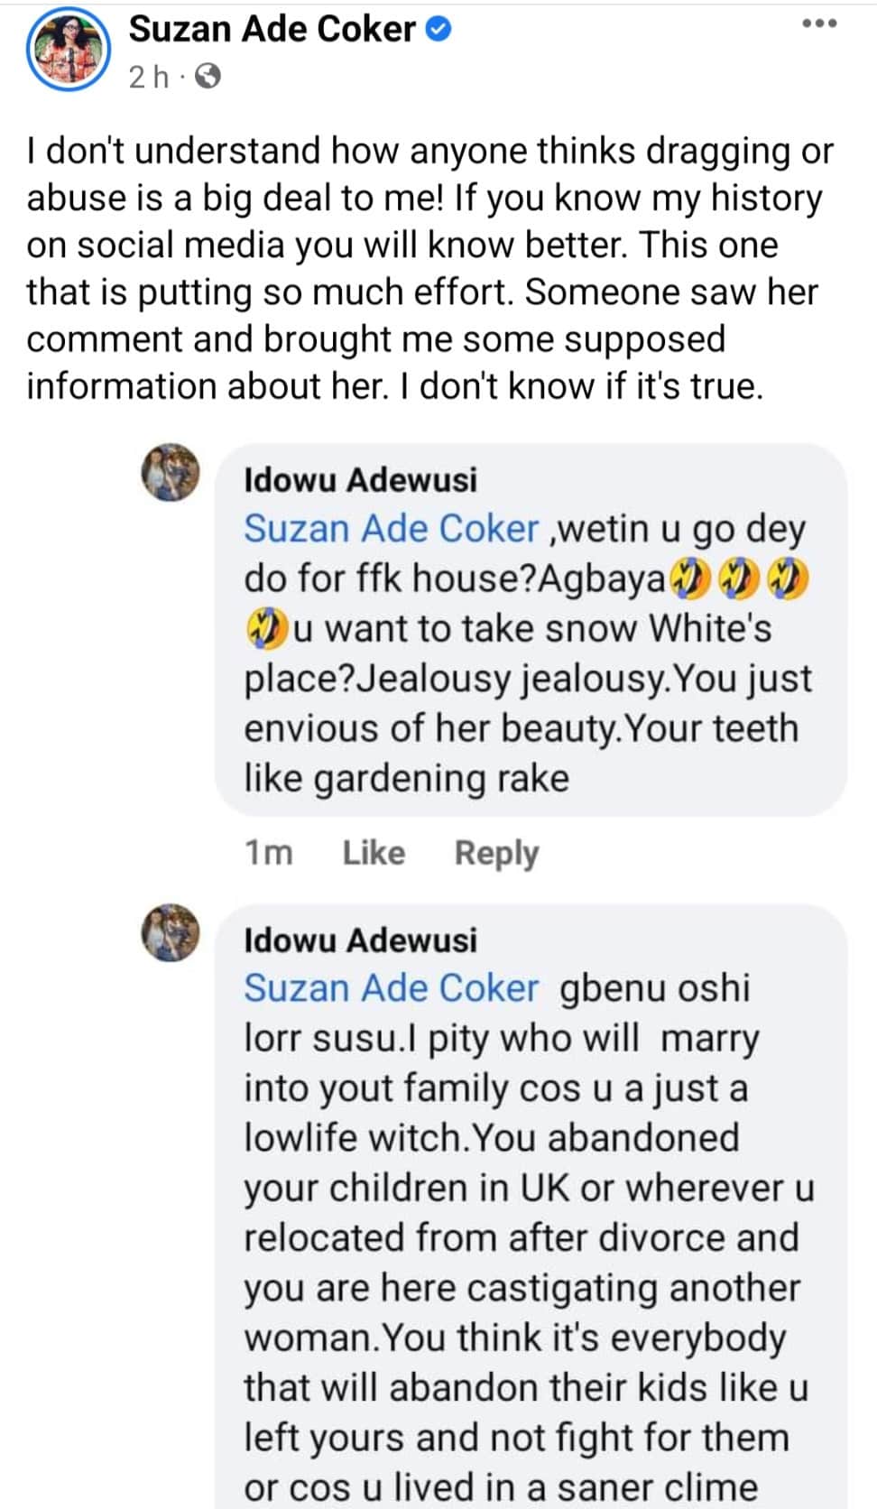Click Suzan Ade Coker mention in first comment
Image resolution: width=877 pixels, height=1509 pixels.
click(392, 529)
